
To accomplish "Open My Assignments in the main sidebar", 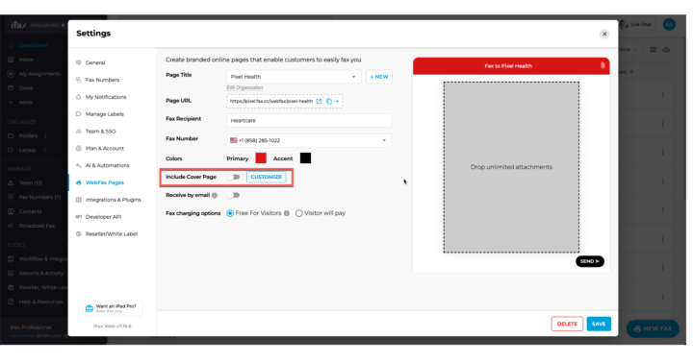I will click(x=39, y=74).
